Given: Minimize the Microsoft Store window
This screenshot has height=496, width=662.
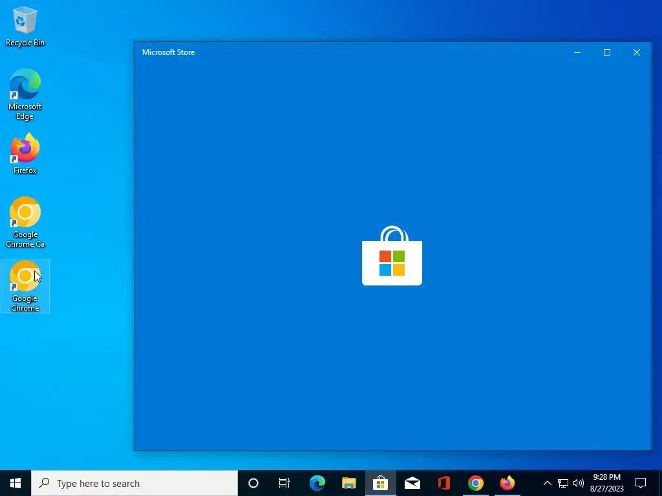Looking at the screenshot, I should (577, 52).
